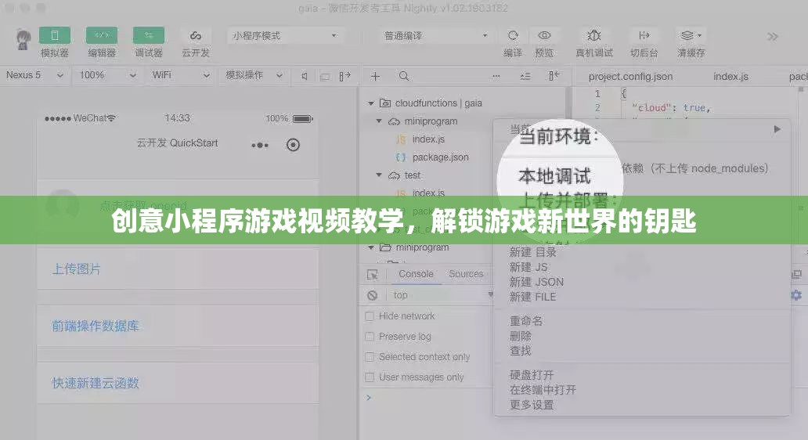Click the file tree list indent icon

tap(525, 76)
